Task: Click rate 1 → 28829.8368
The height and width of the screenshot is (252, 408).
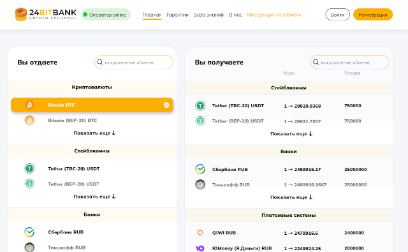Action: pyautogui.click(x=302, y=106)
